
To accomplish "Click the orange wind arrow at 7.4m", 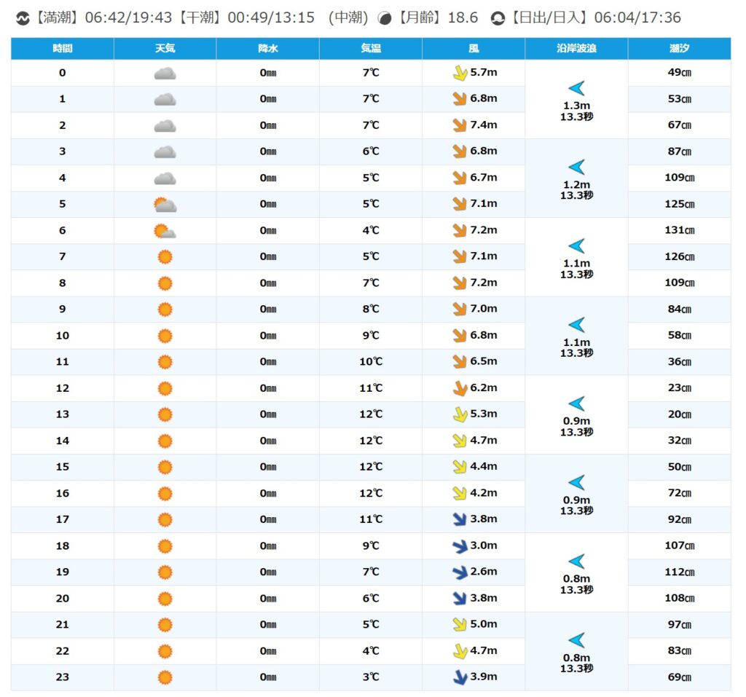I will tap(460, 125).
